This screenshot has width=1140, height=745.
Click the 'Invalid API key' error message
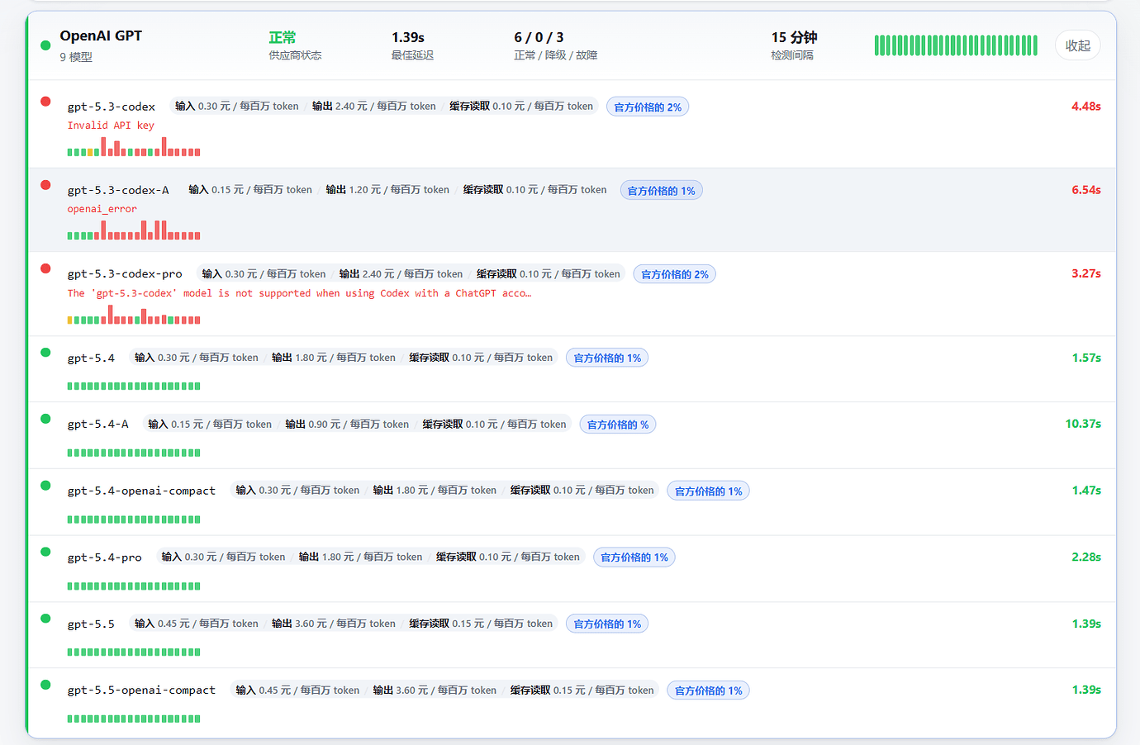111,126
